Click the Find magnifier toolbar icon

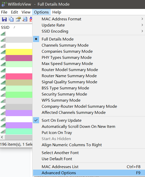(x=25, y=19)
